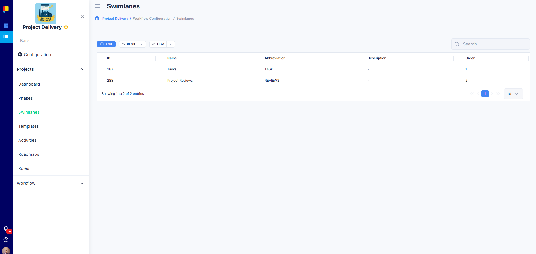Click the Add swimlane button
This screenshot has height=254, width=536.
pyautogui.click(x=106, y=44)
